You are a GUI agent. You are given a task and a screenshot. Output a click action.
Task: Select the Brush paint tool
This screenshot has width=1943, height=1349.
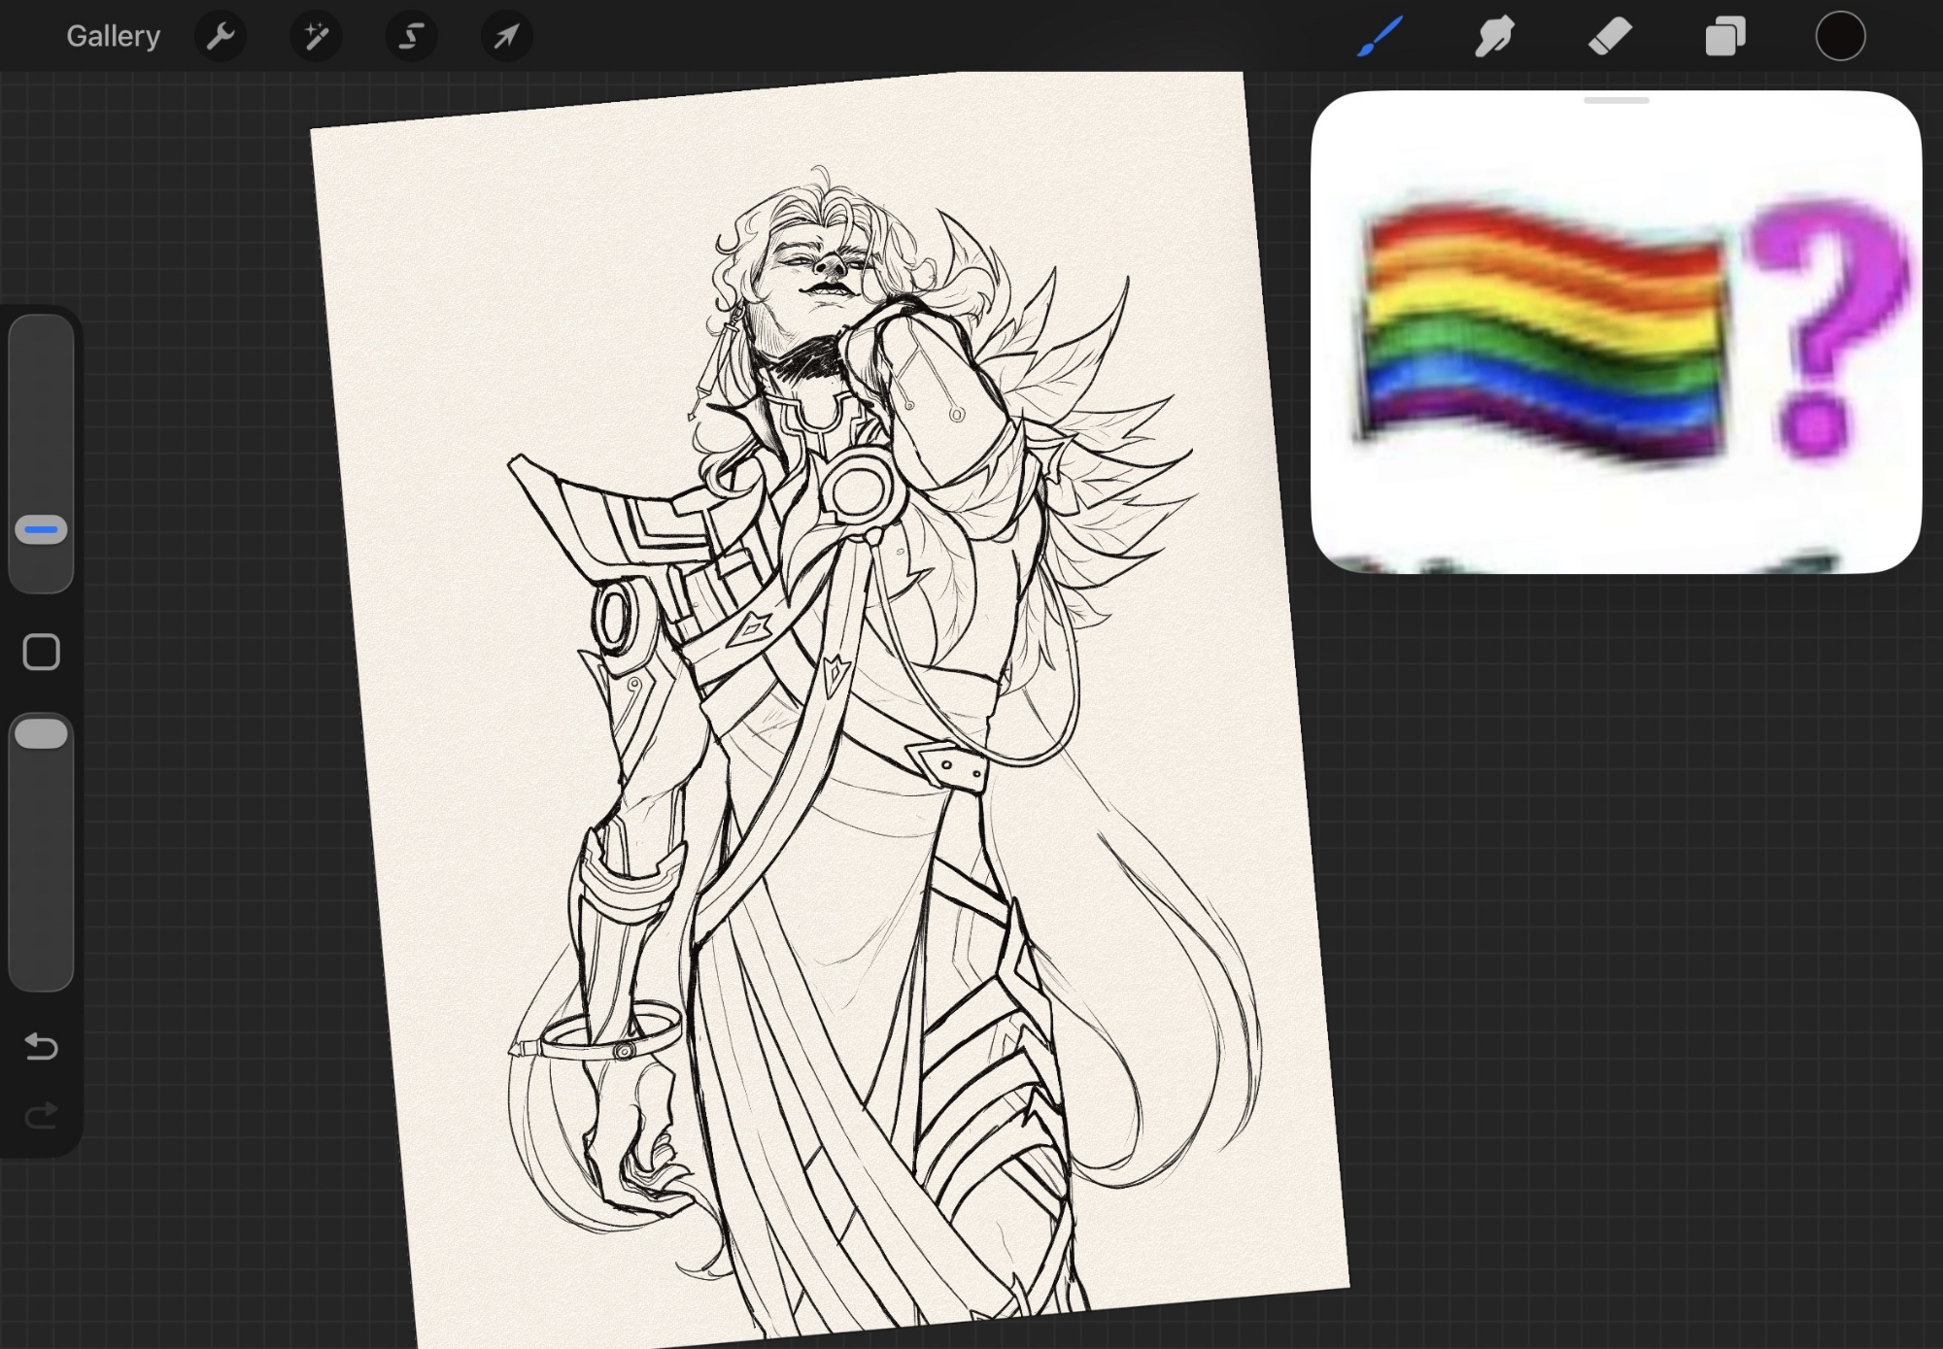(1380, 37)
